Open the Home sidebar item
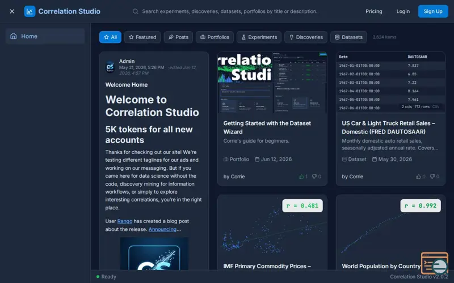 [x=45, y=36]
